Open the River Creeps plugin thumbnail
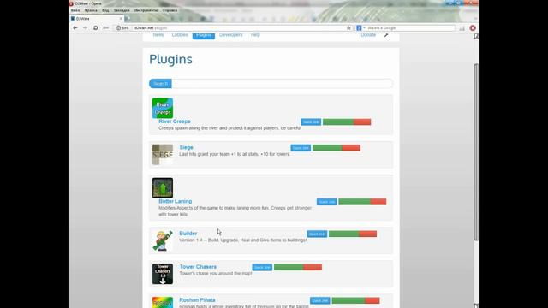The width and height of the screenshot is (548, 308). point(163,108)
